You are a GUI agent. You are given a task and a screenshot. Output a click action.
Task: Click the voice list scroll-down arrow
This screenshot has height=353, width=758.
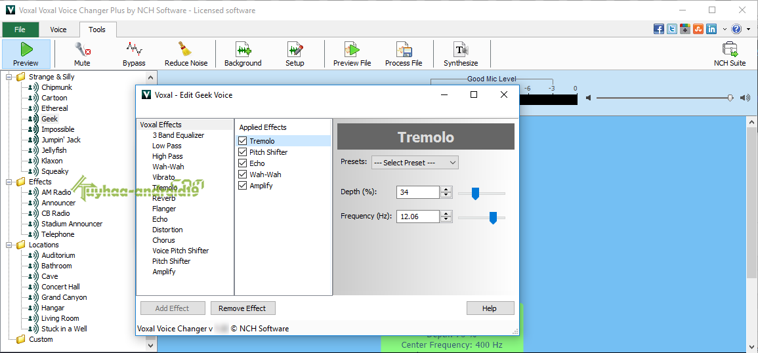pyautogui.click(x=150, y=346)
